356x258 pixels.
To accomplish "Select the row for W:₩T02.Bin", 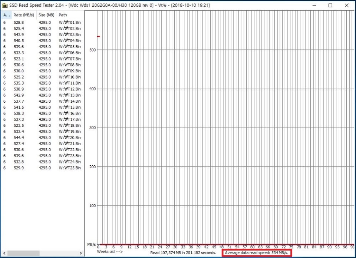I will click(42, 29).
